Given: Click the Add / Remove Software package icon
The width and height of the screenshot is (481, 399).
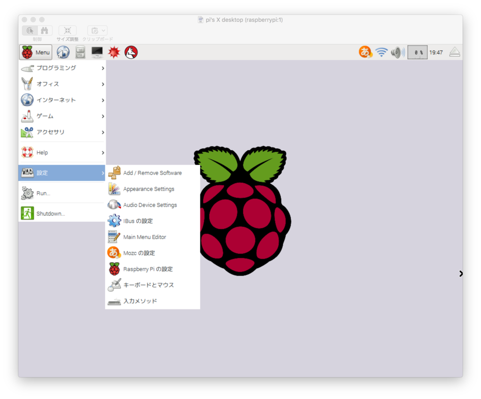Looking at the screenshot, I should coord(114,173).
